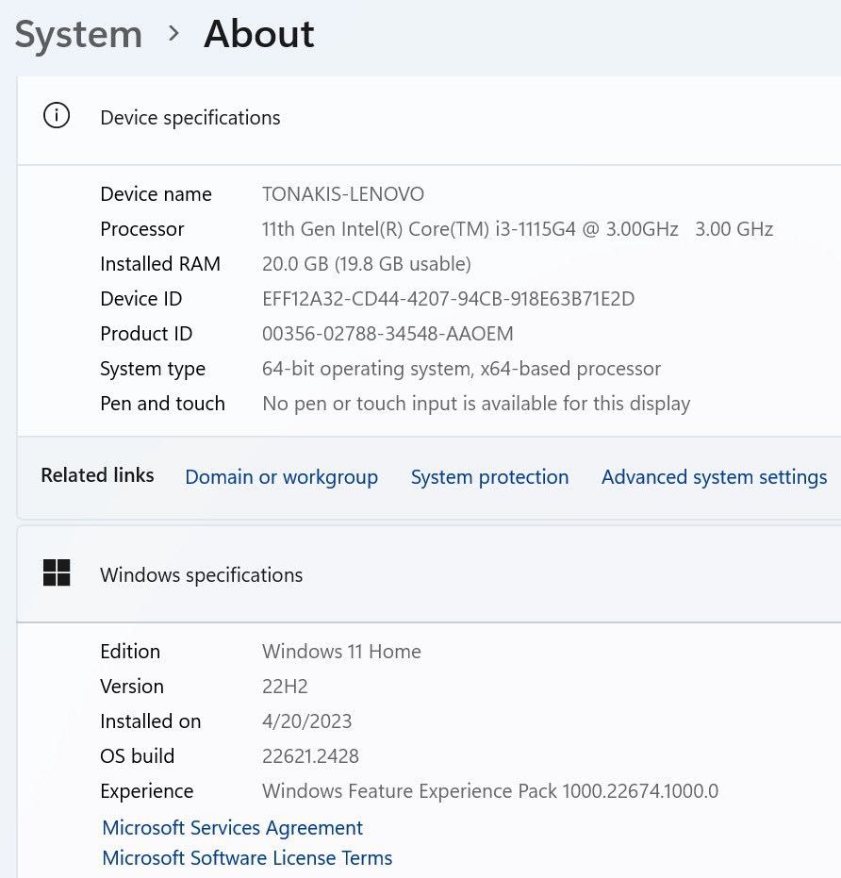
Task: Select Device ID value EFF12A32-CD44-4207
Action: pos(448,299)
